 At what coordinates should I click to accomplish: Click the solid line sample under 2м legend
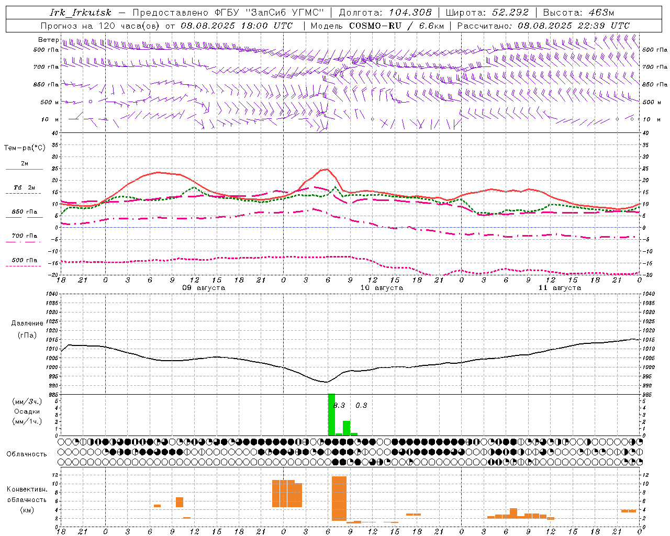[x=24, y=169]
